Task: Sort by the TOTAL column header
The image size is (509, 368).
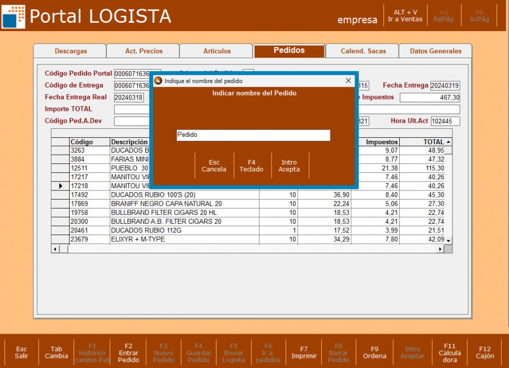Action: coord(434,142)
